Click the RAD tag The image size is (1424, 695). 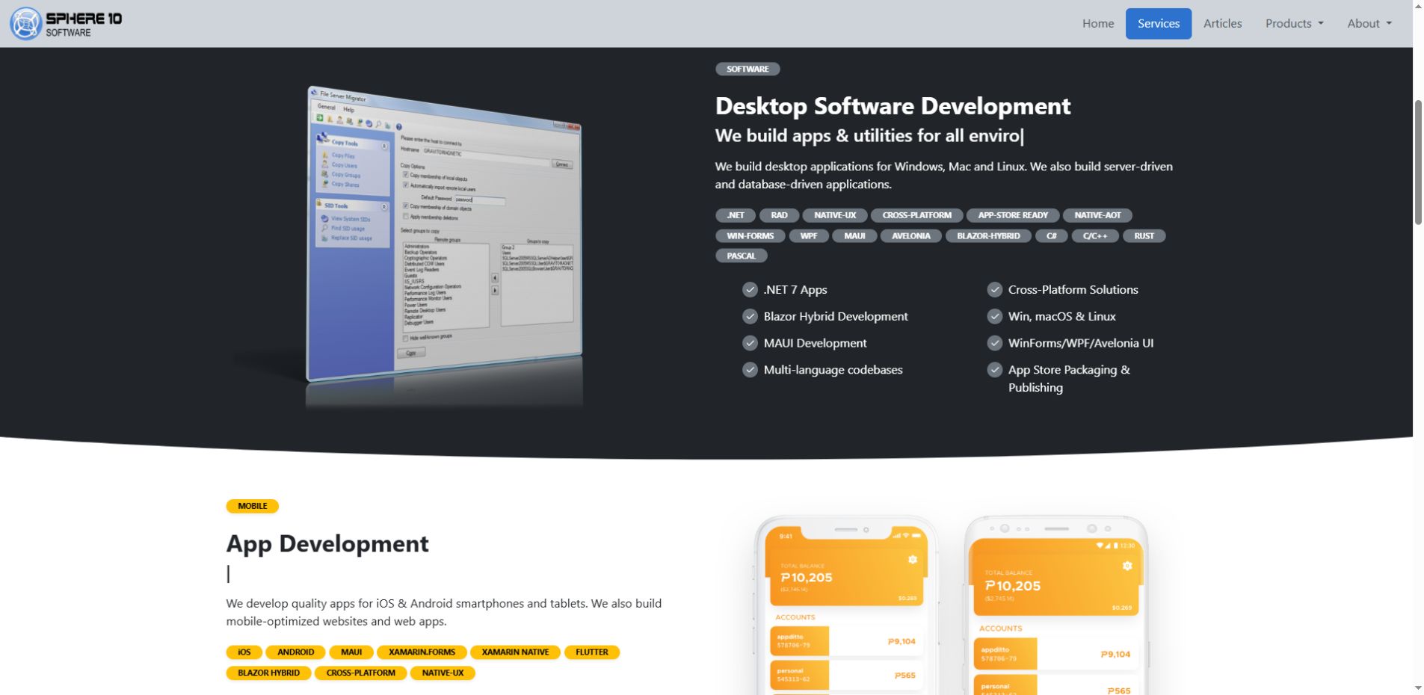pyautogui.click(x=779, y=215)
